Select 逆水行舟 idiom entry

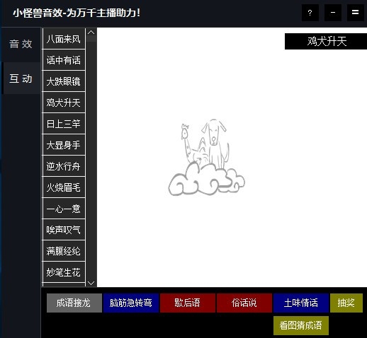tap(64, 166)
